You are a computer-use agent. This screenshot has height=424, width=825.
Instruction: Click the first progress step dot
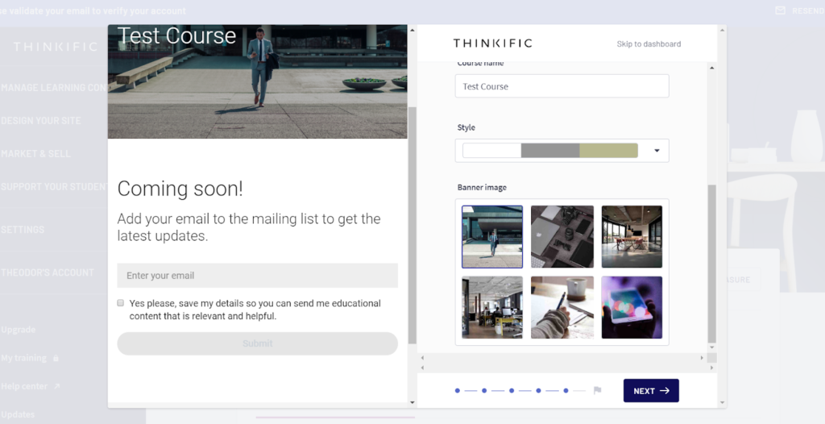pos(458,391)
